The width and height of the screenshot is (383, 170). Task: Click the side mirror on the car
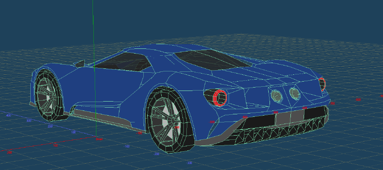pos(80,64)
